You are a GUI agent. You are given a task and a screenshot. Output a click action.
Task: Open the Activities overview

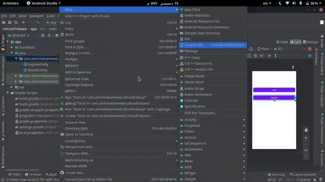[x=11, y=4]
